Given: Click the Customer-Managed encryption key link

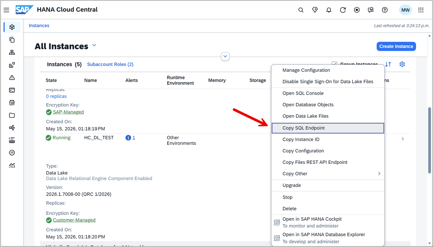Looking at the screenshot, I should tap(74, 220).
